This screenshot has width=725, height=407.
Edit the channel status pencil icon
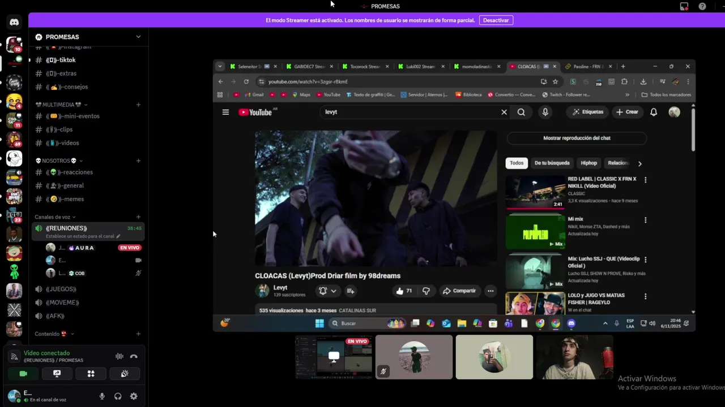(x=118, y=236)
